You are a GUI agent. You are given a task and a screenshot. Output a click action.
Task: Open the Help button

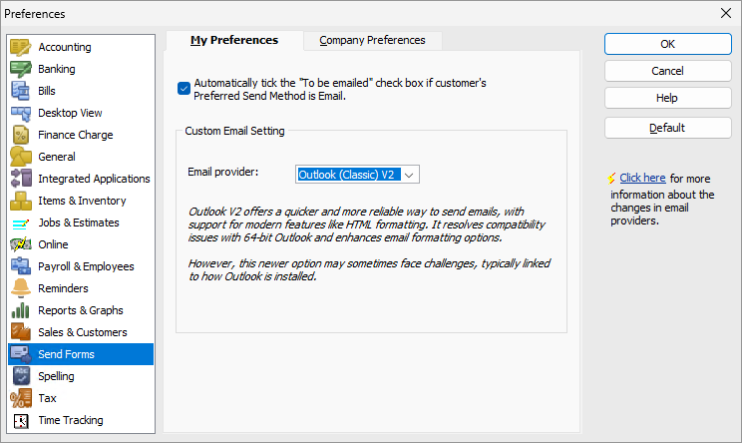tap(668, 98)
